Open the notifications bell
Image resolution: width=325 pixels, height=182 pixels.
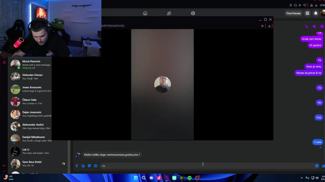316,13
